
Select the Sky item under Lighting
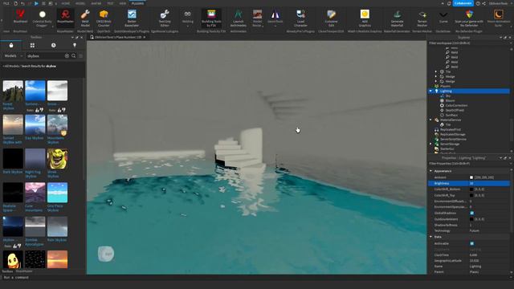click(x=448, y=96)
